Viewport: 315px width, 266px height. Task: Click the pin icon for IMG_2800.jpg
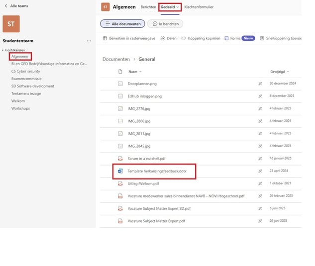coord(260,121)
